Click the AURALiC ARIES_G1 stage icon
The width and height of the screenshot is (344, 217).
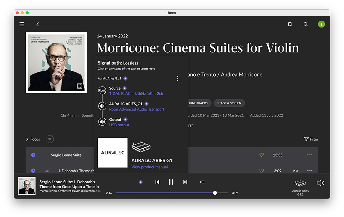102,106
